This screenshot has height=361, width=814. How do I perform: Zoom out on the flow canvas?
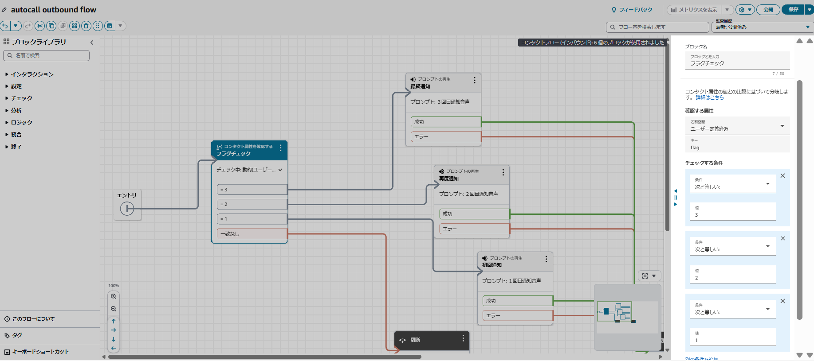pyautogui.click(x=114, y=309)
